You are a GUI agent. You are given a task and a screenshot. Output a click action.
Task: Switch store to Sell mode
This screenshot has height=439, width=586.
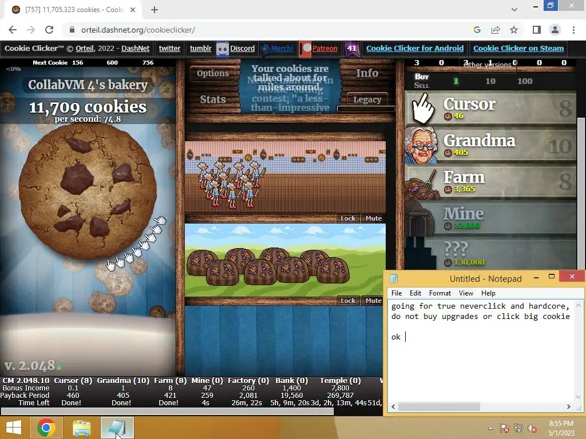422,86
